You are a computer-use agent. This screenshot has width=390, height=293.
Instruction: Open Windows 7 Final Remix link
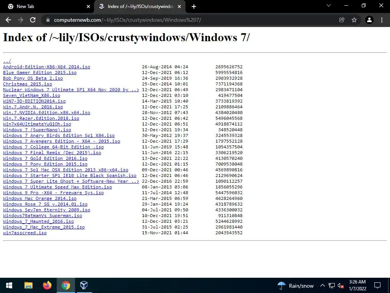52,153
